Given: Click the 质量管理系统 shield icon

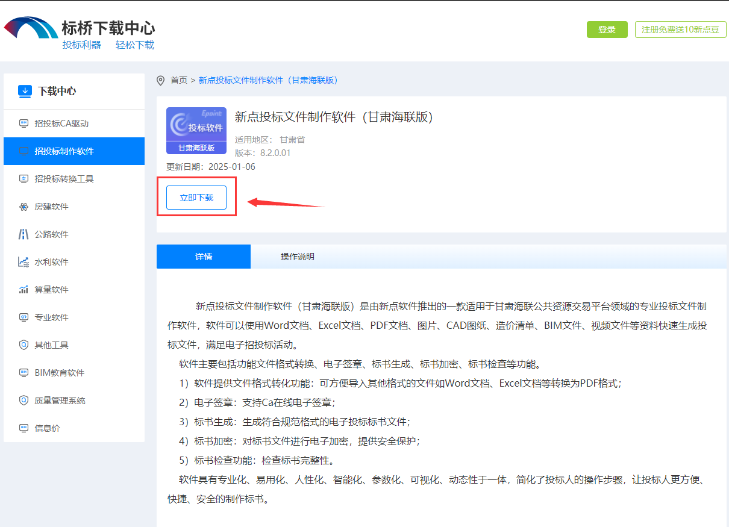Looking at the screenshot, I should pos(23,401).
